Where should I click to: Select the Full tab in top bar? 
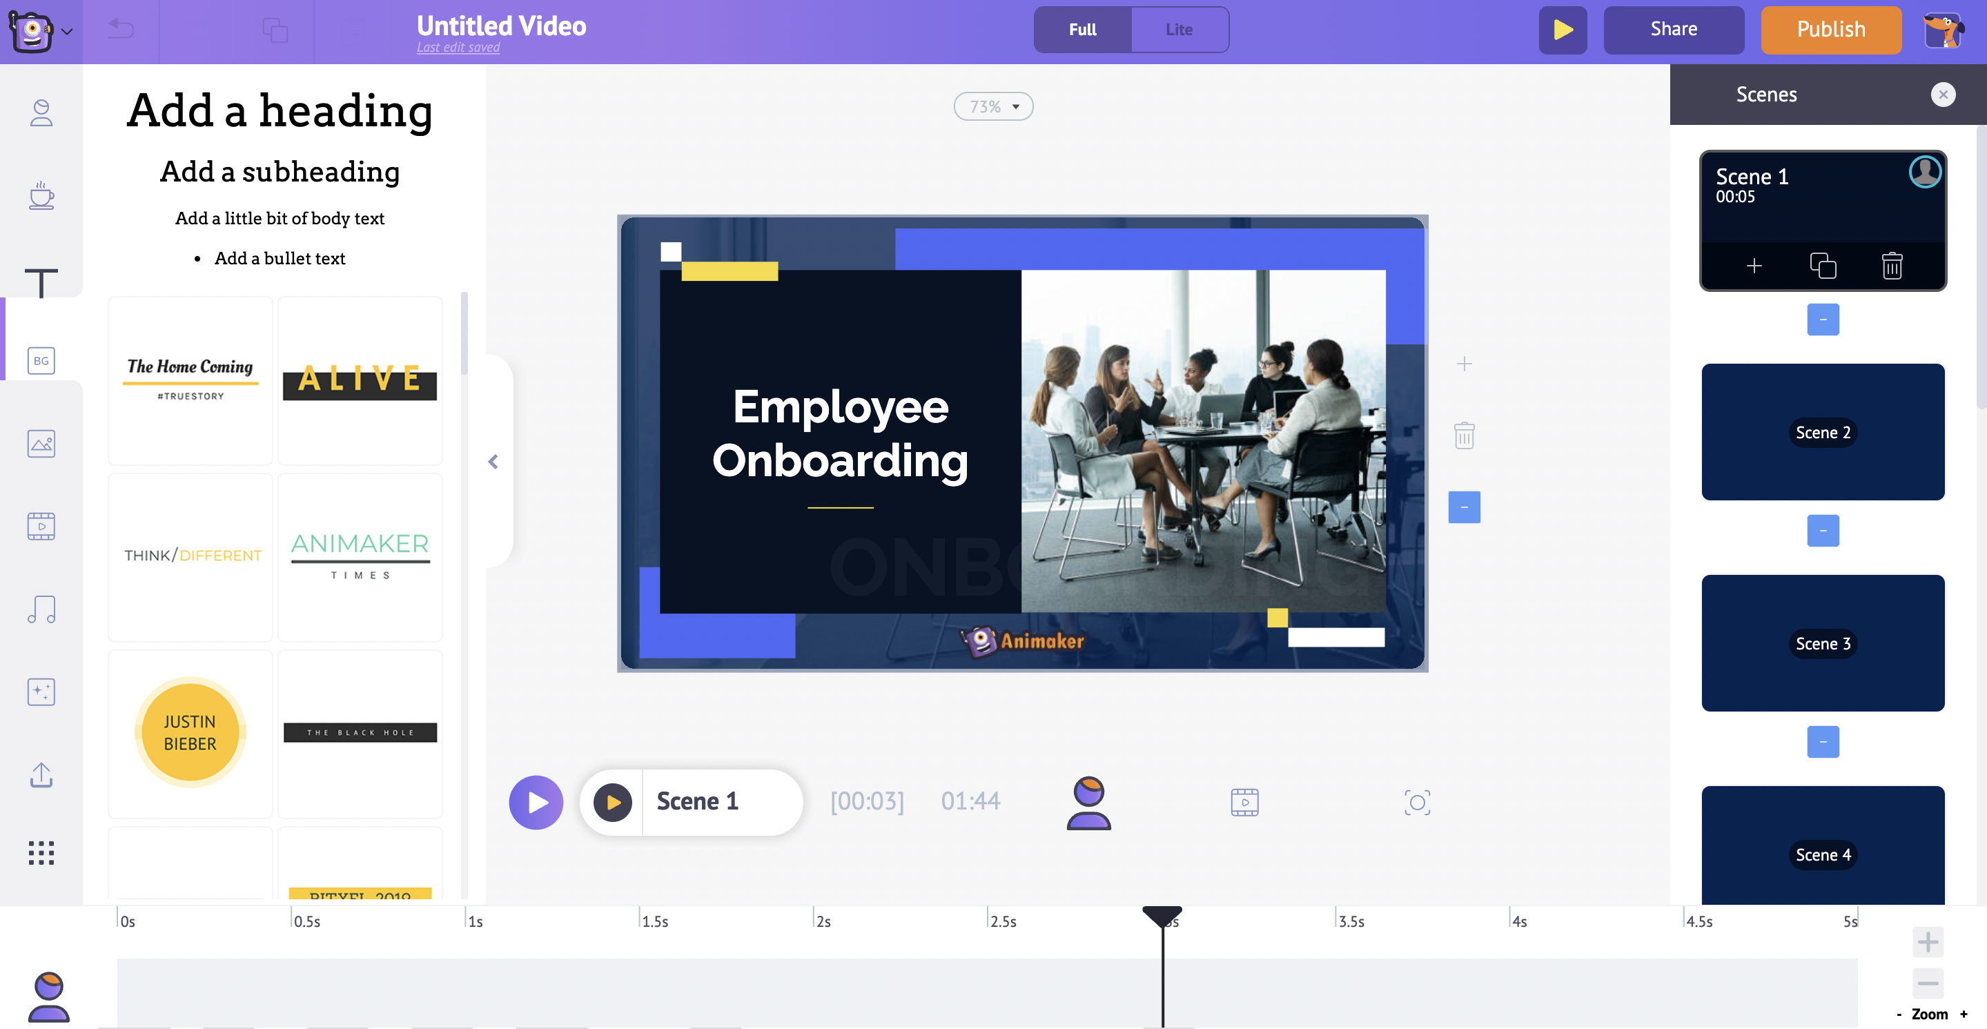click(x=1081, y=29)
